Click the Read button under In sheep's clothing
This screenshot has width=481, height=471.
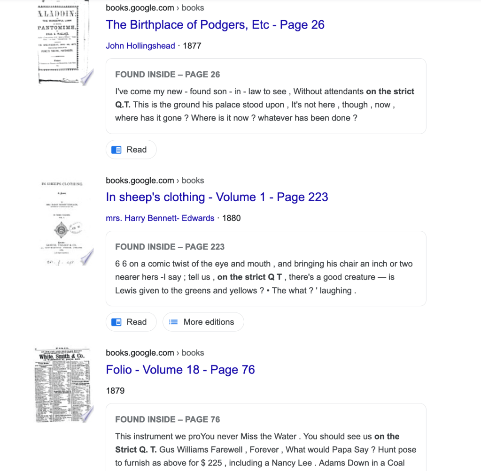tap(131, 322)
